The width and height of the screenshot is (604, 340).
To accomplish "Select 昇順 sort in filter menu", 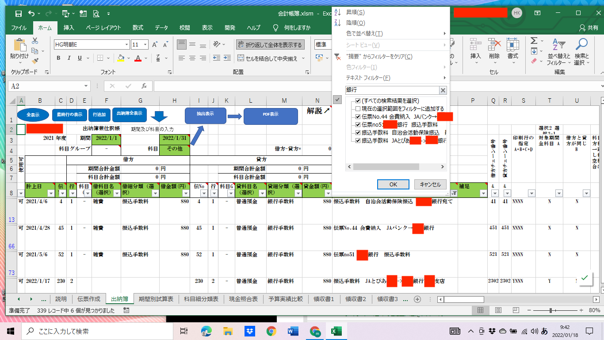I will tap(356, 12).
